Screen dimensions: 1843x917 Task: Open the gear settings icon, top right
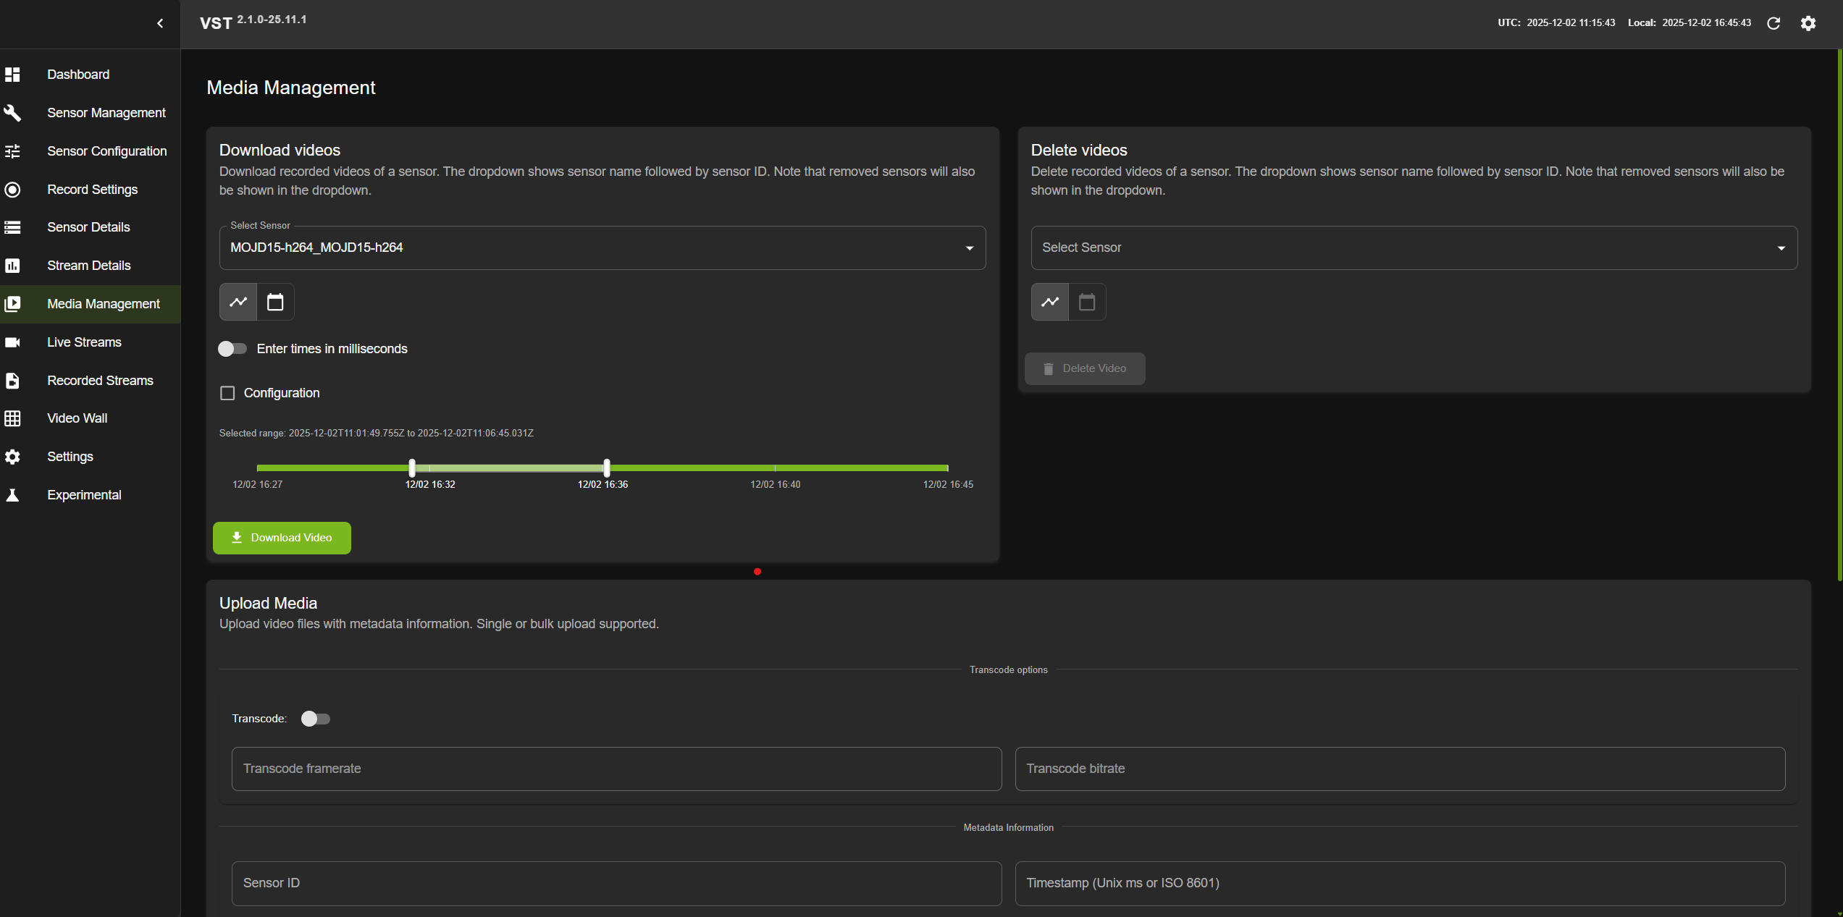coord(1808,23)
